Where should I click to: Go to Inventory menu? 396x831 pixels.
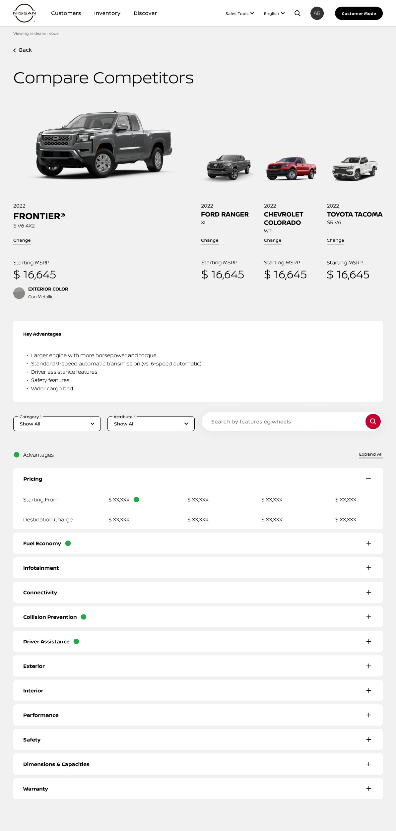point(107,13)
